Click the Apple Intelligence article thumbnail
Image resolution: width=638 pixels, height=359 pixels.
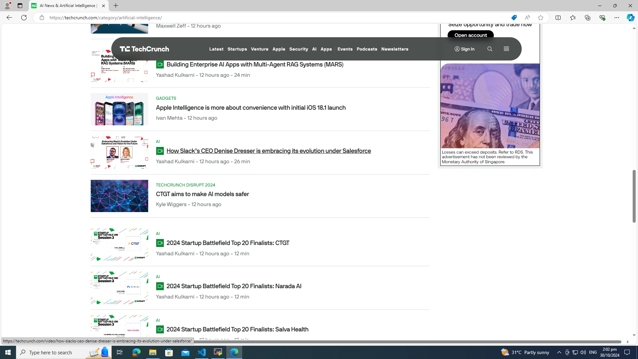tap(119, 109)
